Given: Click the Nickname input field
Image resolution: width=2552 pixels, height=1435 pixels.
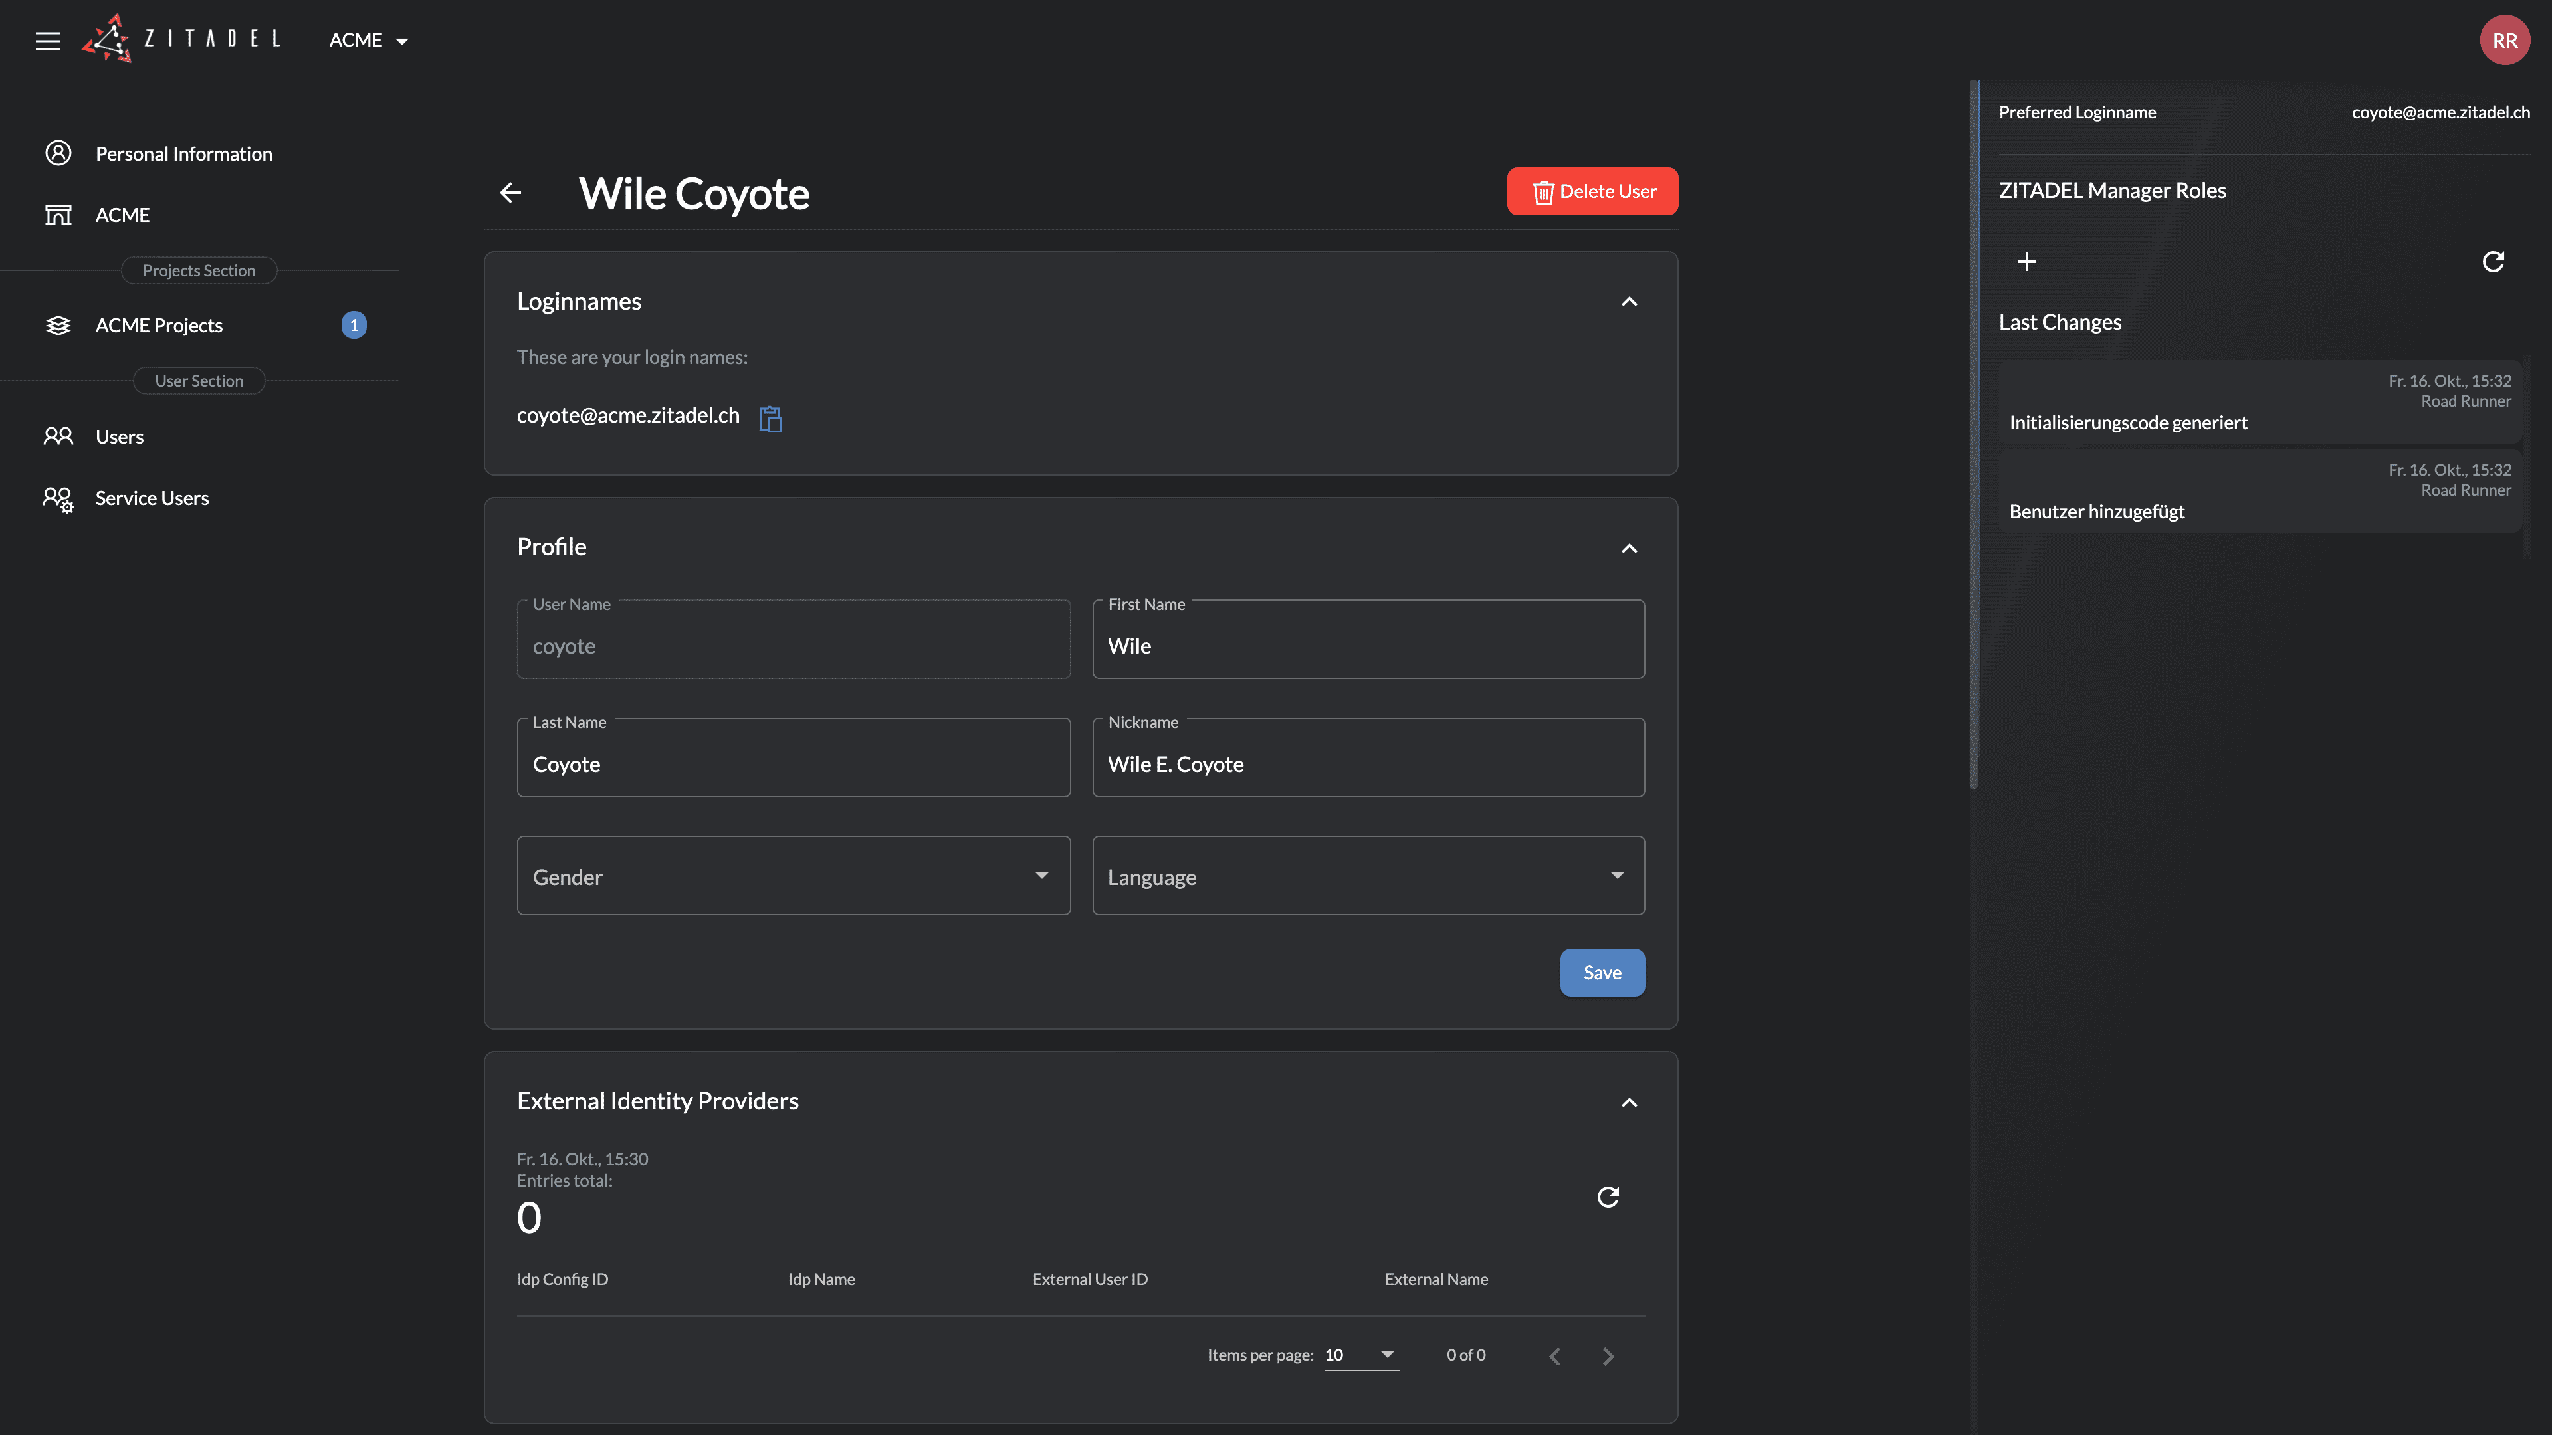Looking at the screenshot, I should click(1367, 763).
